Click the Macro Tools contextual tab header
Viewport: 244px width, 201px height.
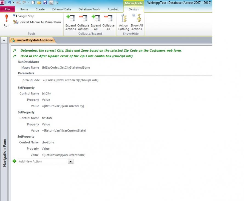(134, 3)
